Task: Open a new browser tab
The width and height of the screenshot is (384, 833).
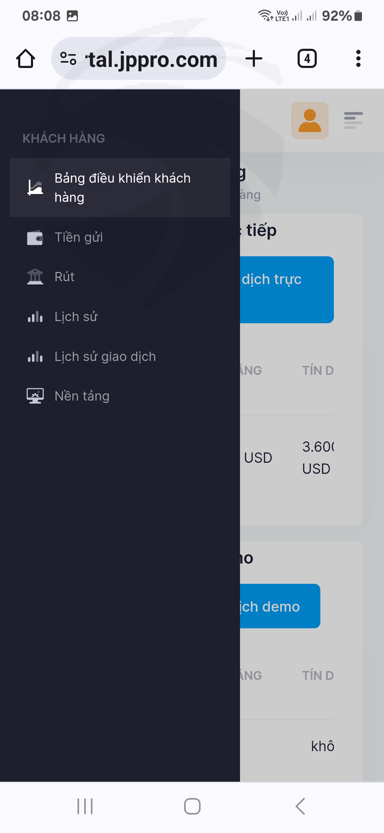Action: click(254, 59)
